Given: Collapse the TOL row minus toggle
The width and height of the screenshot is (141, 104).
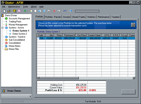Looking at the screenshot, I should 38,38.
